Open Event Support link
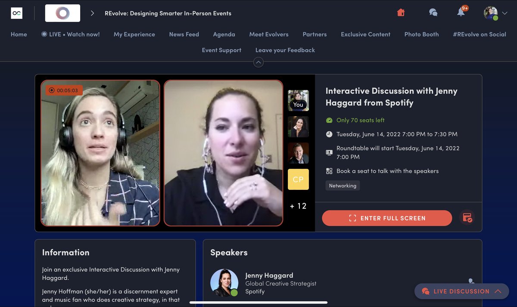517x307 pixels. pos(221,50)
